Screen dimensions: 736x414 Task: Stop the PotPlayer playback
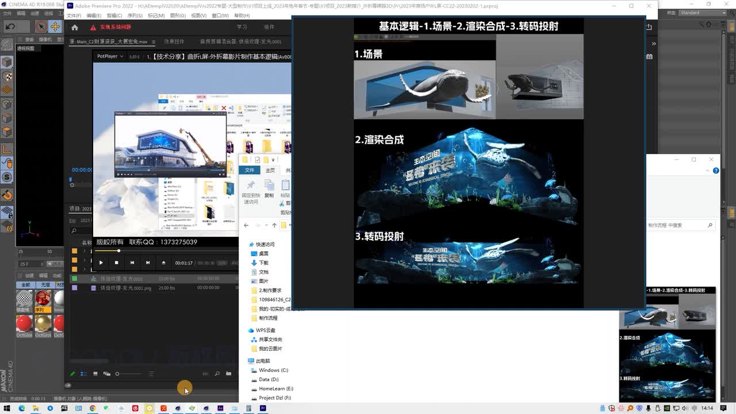click(x=117, y=263)
